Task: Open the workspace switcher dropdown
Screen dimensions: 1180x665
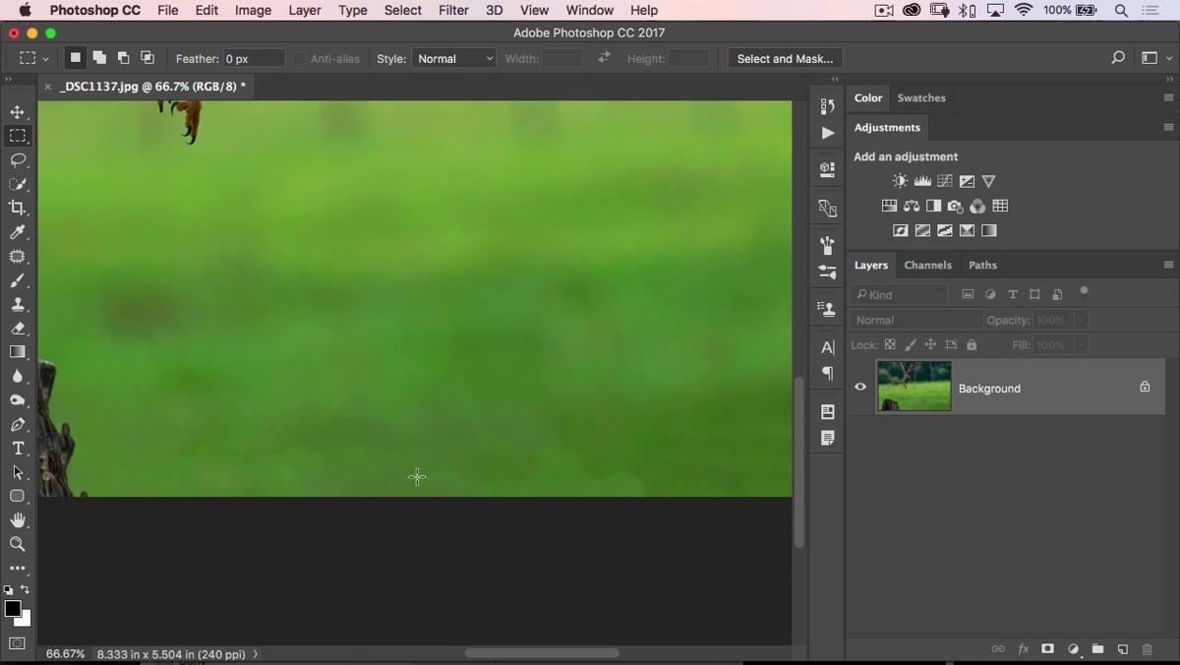Action: click(1154, 58)
